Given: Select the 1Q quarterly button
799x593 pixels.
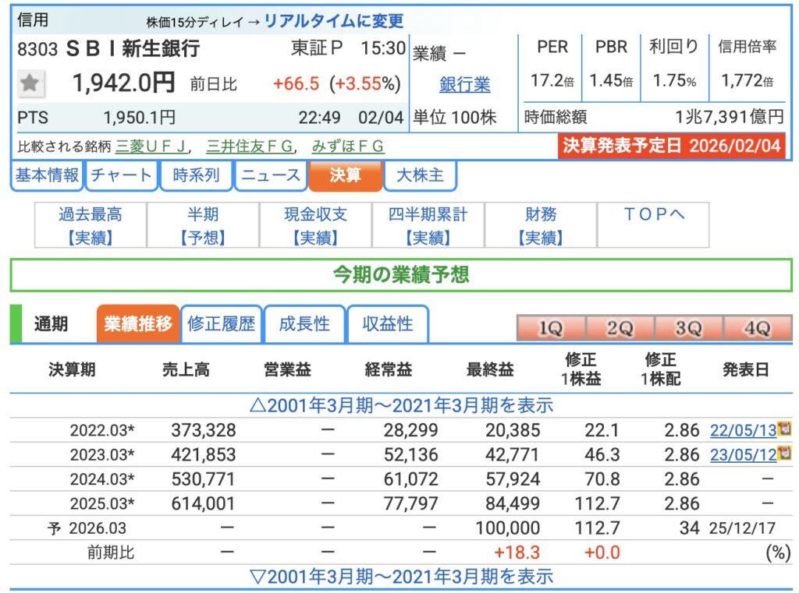Looking at the screenshot, I should (550, 329).
